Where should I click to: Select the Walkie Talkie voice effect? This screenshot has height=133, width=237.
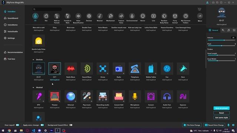tap(151, 69)
